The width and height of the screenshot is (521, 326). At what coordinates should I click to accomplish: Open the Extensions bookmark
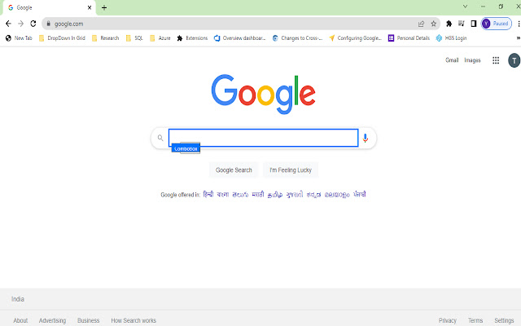192,38
